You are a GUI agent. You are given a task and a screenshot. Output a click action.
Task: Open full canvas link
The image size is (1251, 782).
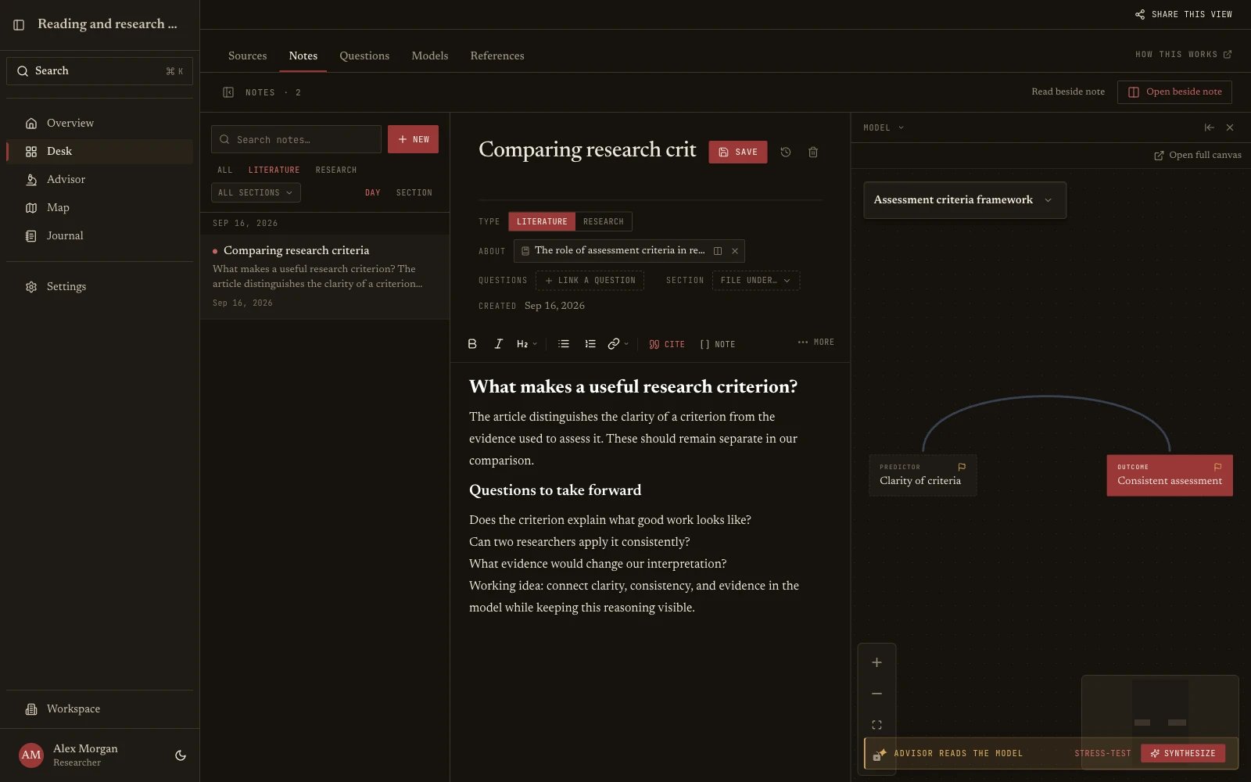tap(1198, 155)
